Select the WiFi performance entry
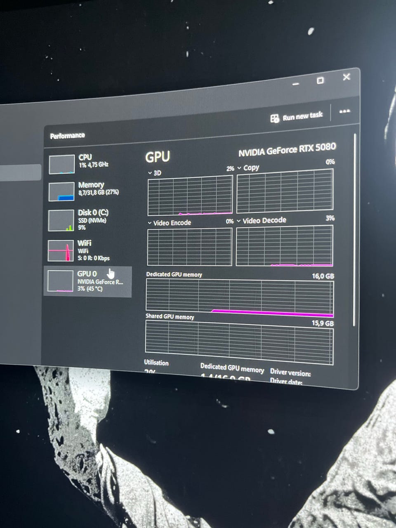Image resolution: width=396 pixels, height=528 pixels. [88, 250]
